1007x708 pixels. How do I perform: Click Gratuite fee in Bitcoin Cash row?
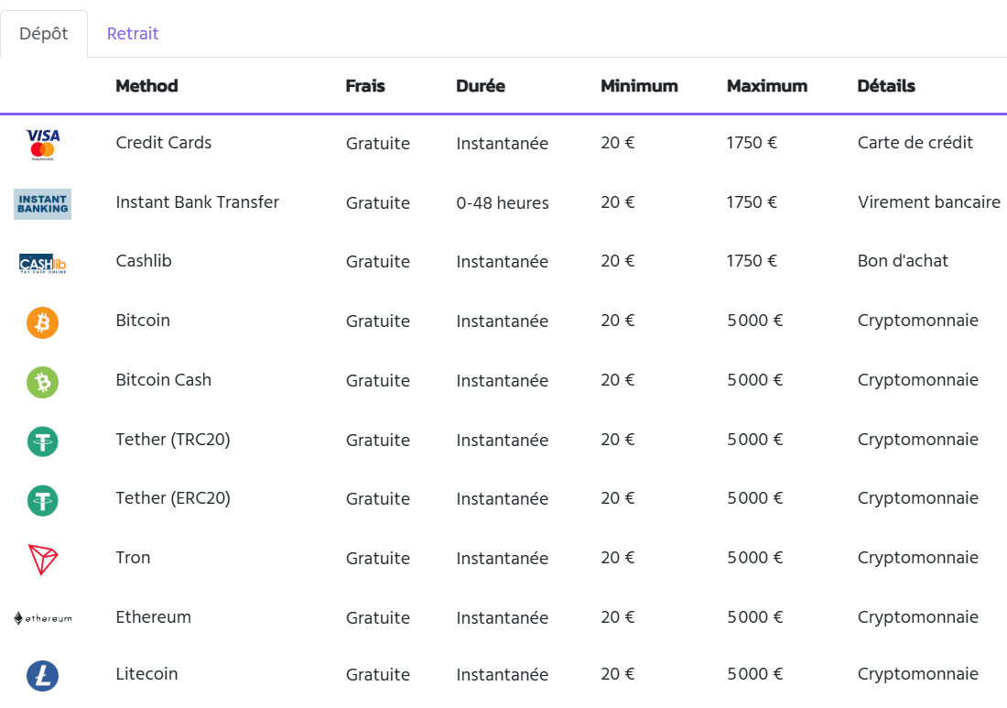pos(377,381)
